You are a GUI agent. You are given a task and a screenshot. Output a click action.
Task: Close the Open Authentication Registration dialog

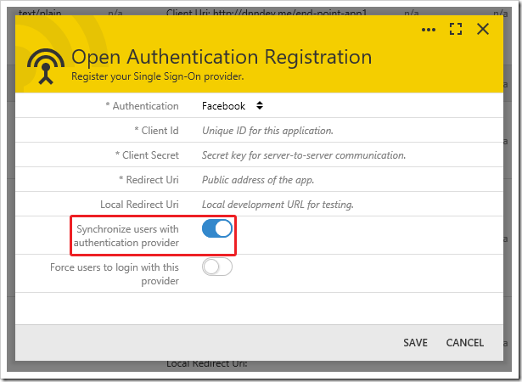(x=483, y=29)
